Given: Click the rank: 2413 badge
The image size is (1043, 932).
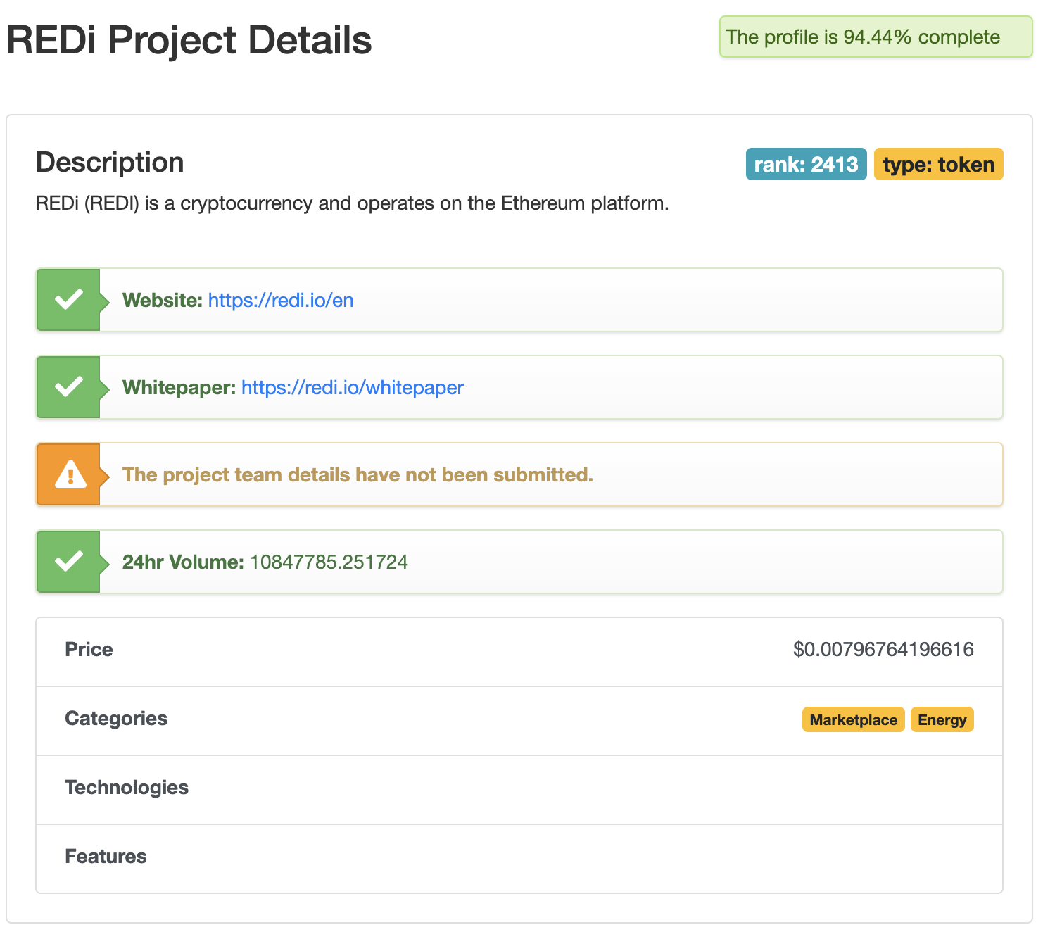Looking at the screenshot, I should point(806,164).
